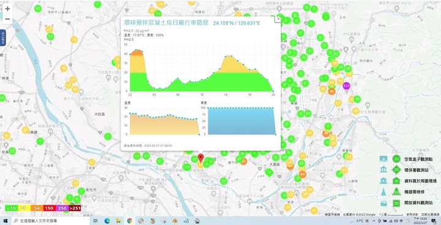
Task: Click the red location pin marker
Action: point(200,158)
